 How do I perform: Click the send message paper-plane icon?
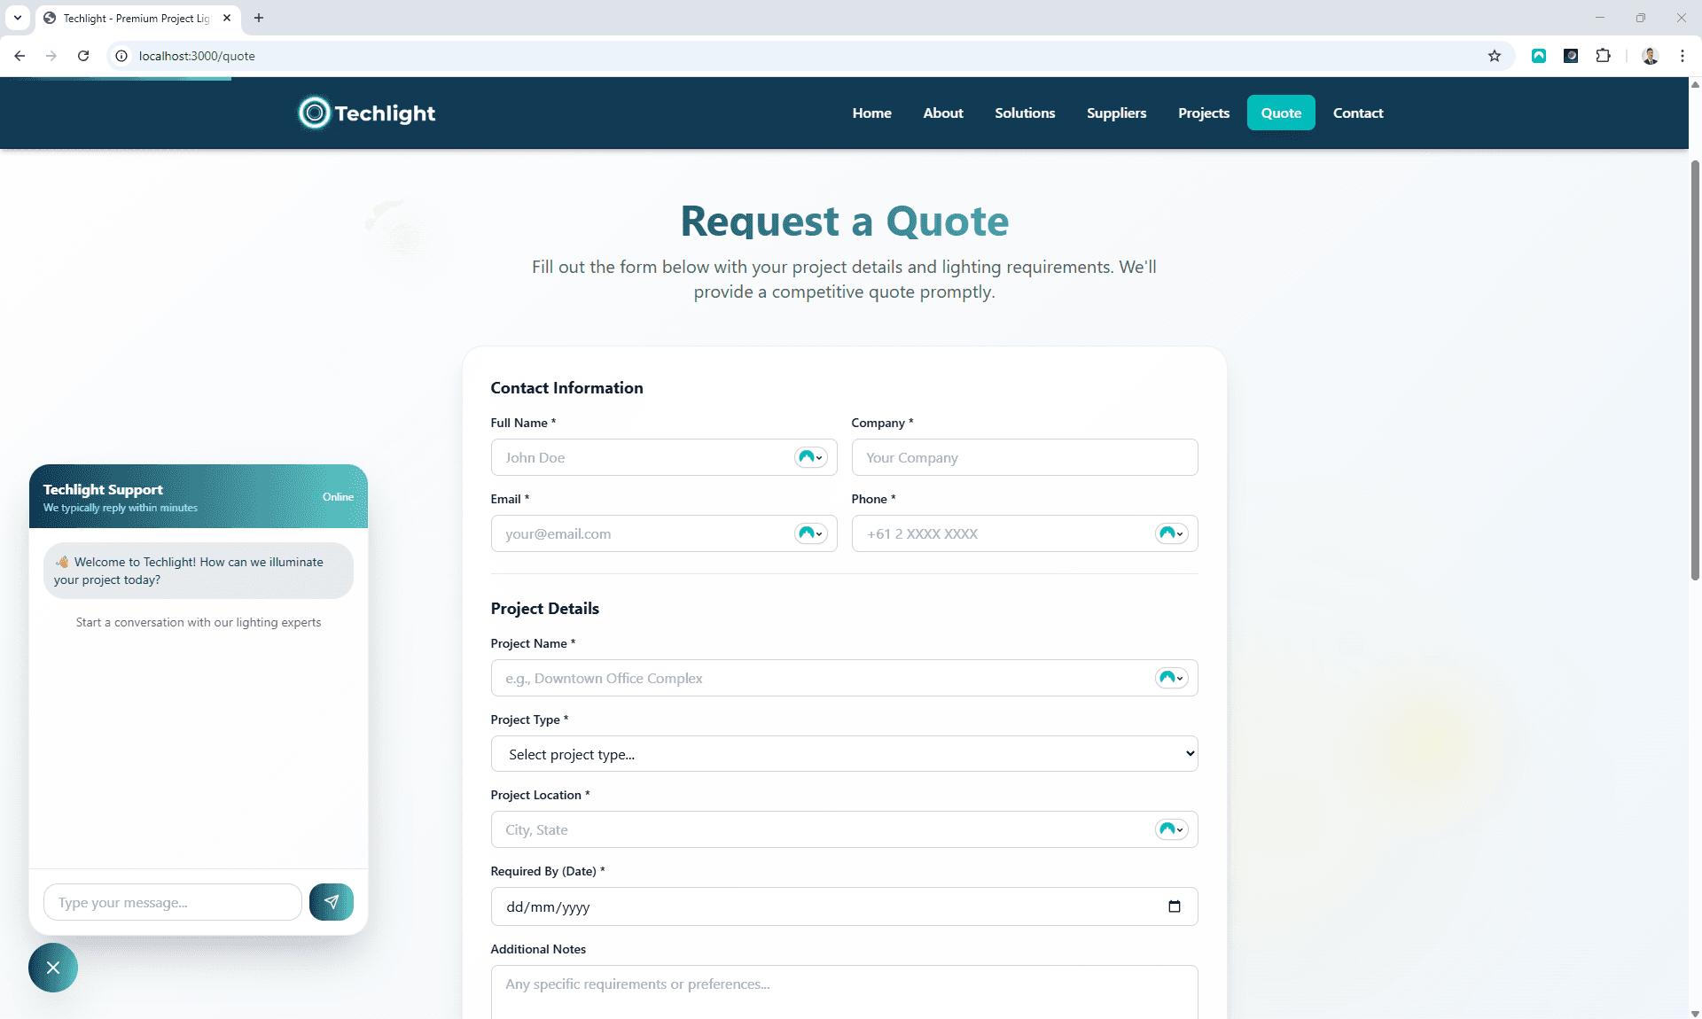(332, 902)
